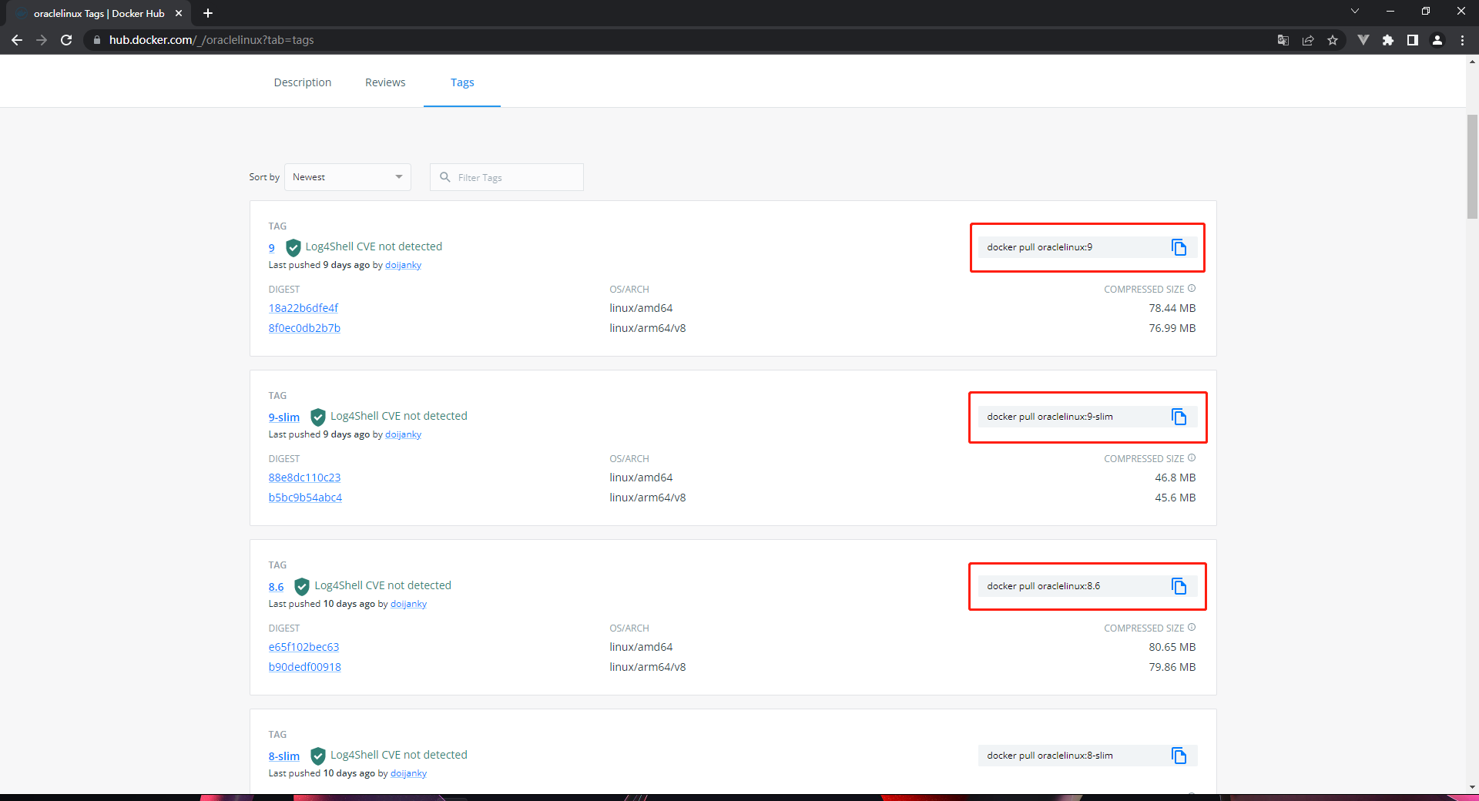Open the Sort by Newest dropdown
This screenshot has width=1479, height=801.
[x=347, y=177]
